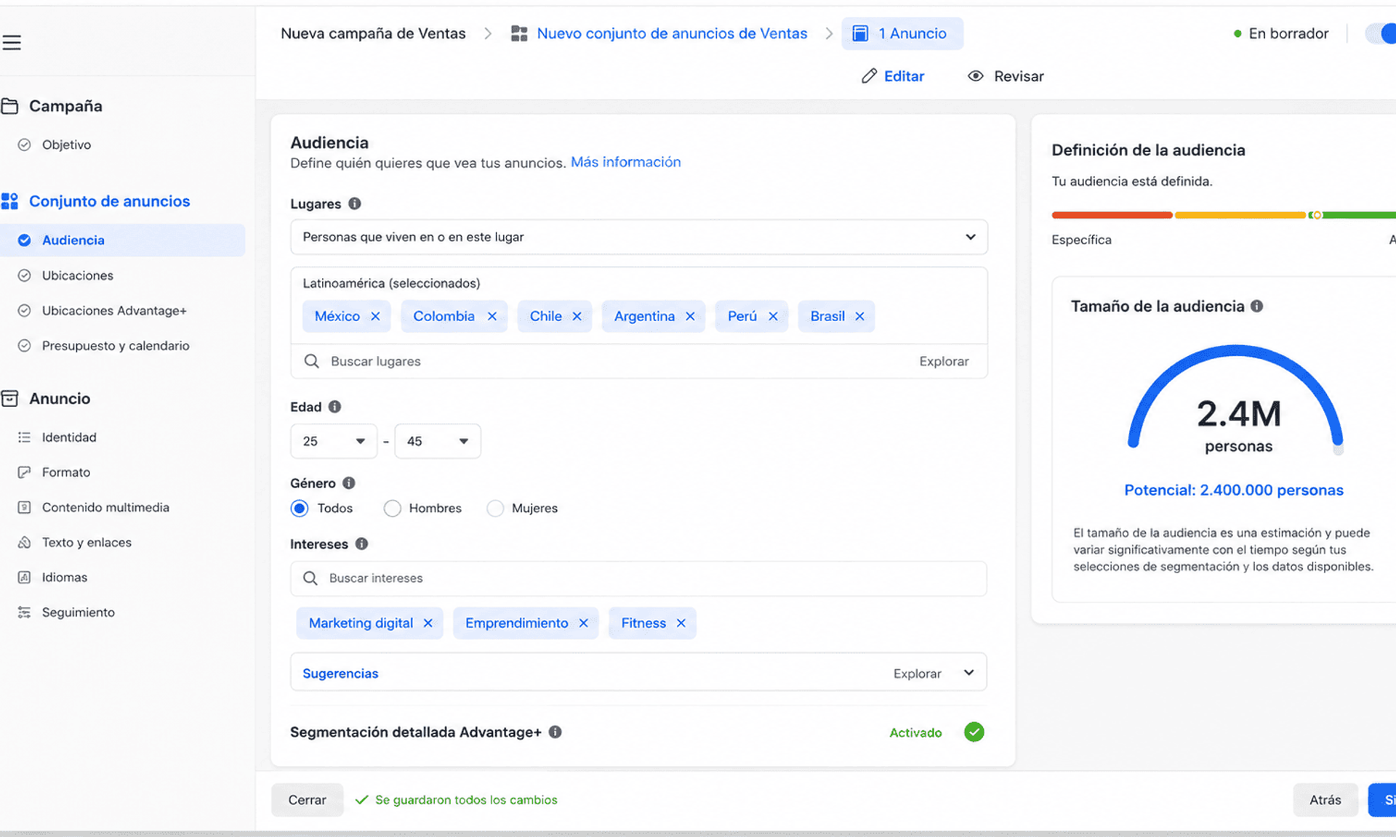Open info for Tamaño de la audiencia
This screenshot has width=1396, height=837.
pos(1257,307)
